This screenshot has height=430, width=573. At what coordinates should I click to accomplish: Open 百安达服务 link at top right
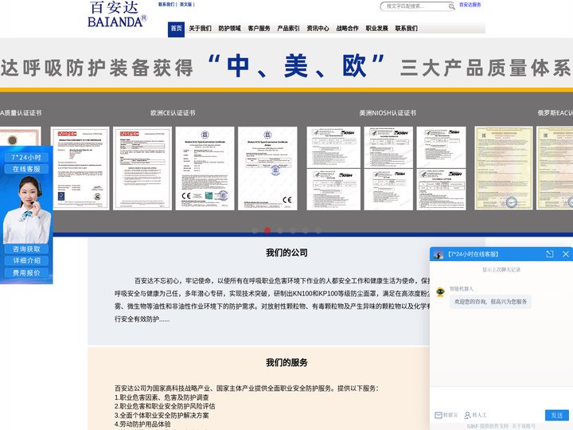(x=470, y=5)
